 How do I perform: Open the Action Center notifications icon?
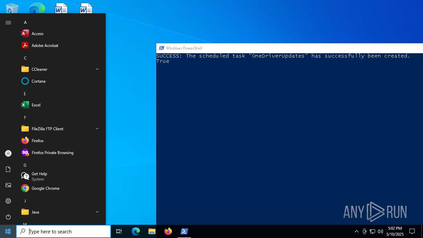coord(412,231)
